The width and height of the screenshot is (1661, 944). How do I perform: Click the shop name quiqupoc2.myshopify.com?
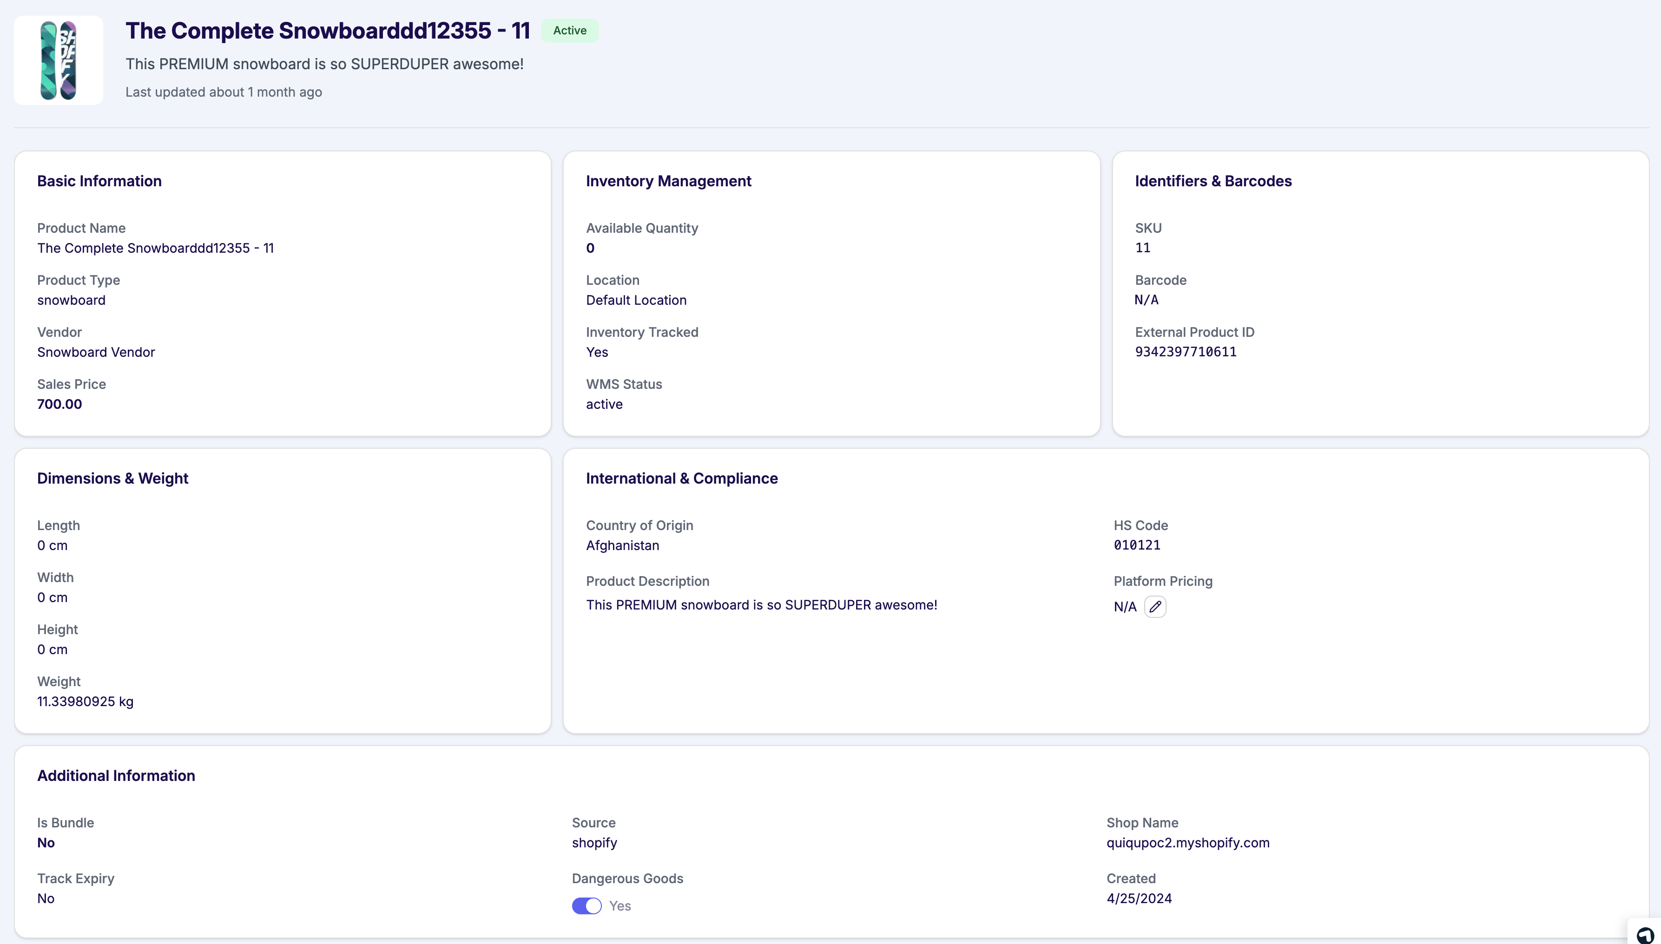click(1187, 842)
